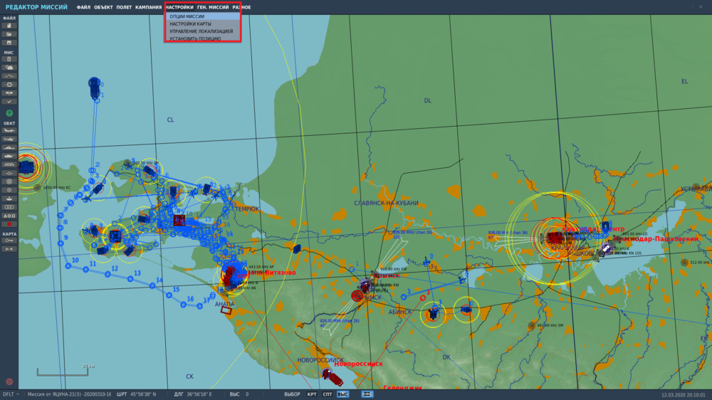Open the weather settings cloud icon

[9, 68]
